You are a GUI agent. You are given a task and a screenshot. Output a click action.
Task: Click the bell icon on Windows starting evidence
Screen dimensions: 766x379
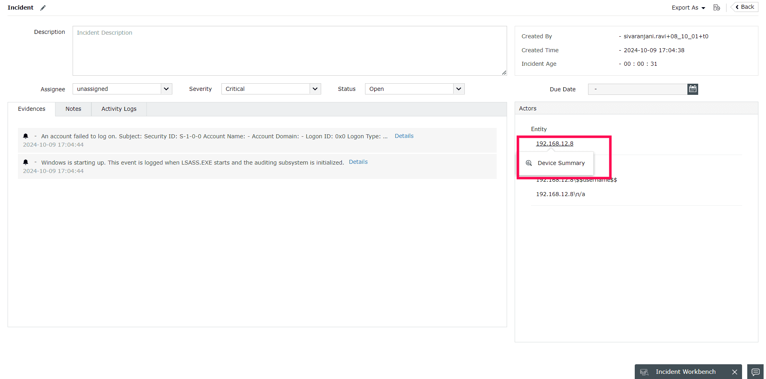(26, 162)
